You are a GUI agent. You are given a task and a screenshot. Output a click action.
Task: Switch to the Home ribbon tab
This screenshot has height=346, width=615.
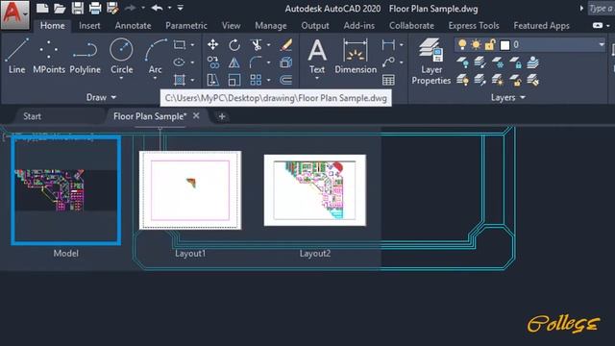pyautogui.click(x=53, y=26)
